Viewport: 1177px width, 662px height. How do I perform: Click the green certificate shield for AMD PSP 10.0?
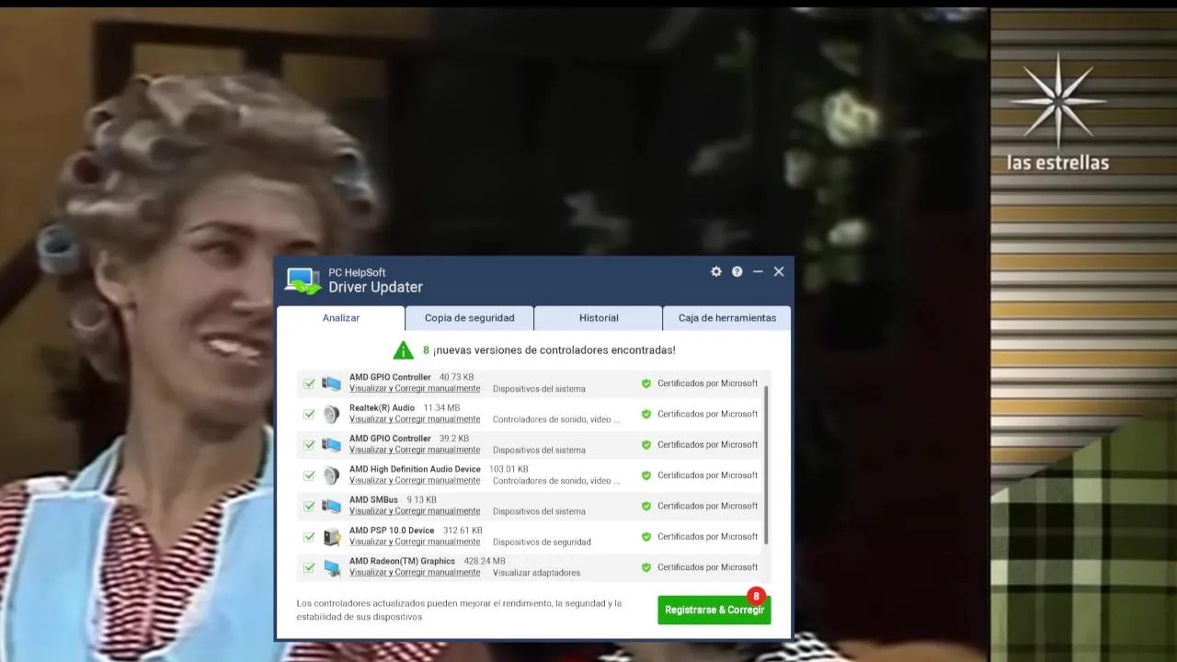646,537
